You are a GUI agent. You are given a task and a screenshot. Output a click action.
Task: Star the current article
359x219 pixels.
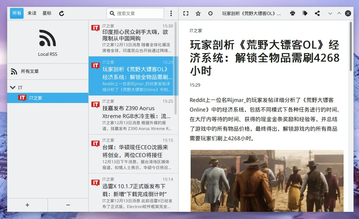pyautogui.click(x=198, y=13)
